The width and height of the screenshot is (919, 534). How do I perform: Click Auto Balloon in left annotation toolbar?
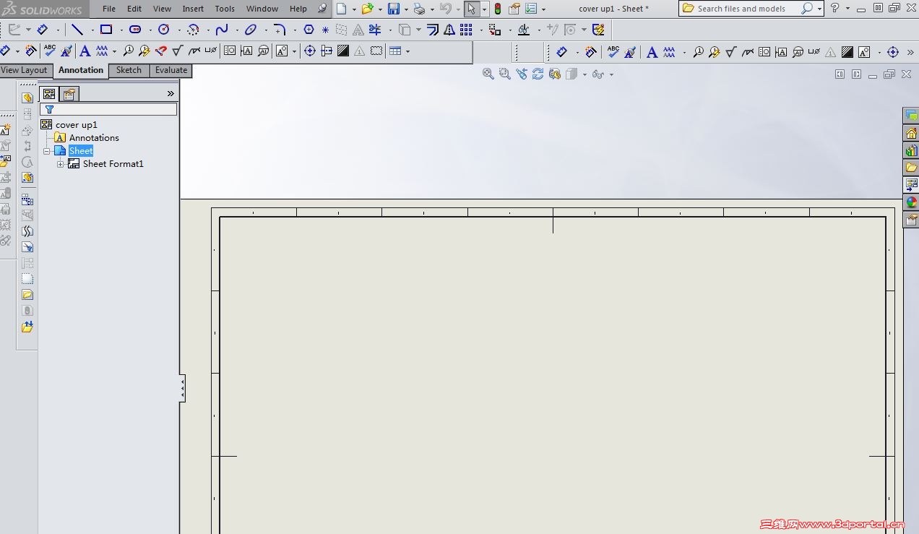[x=144, y=51]
